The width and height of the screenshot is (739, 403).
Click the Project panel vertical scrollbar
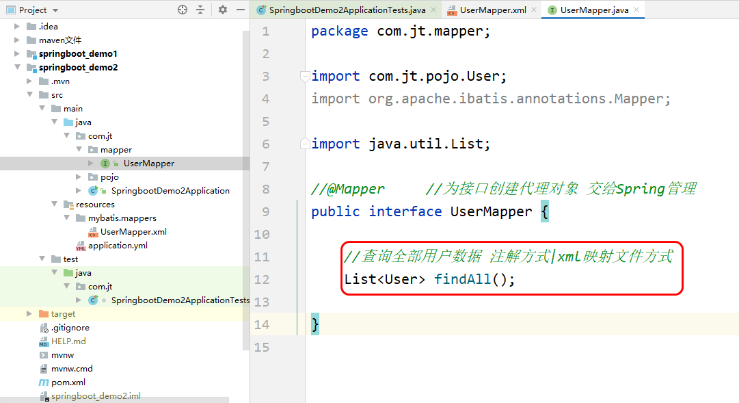pos(246,191)
